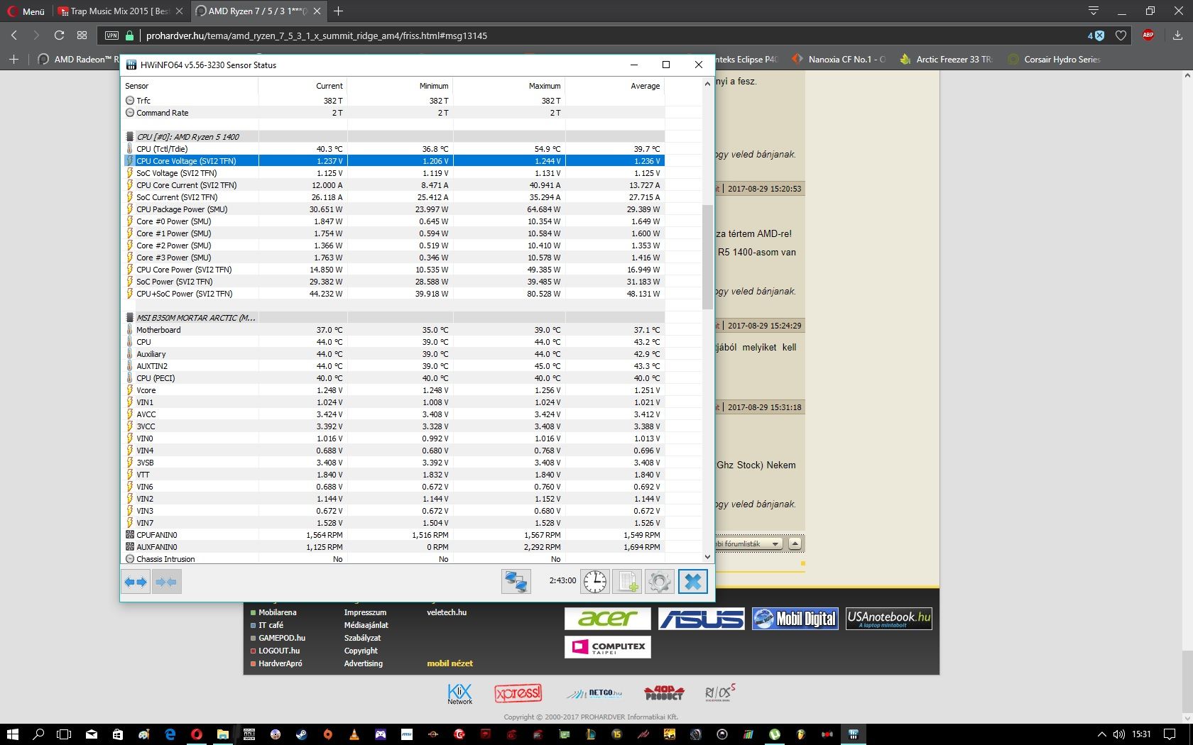
Task: Open the HWiNFO sensor settings gear
Action: tap(659, 582)
